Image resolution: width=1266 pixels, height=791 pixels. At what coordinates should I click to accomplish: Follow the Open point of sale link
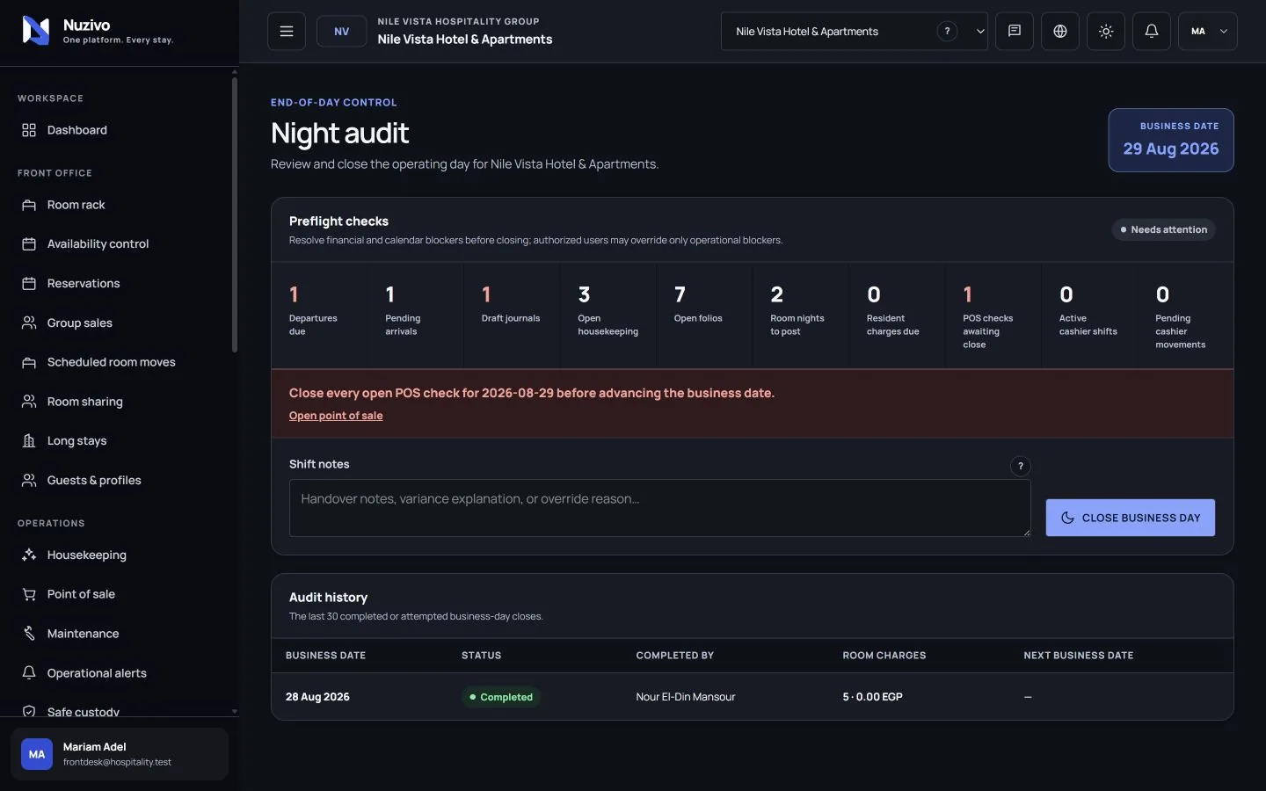click(x=336, y=416)
